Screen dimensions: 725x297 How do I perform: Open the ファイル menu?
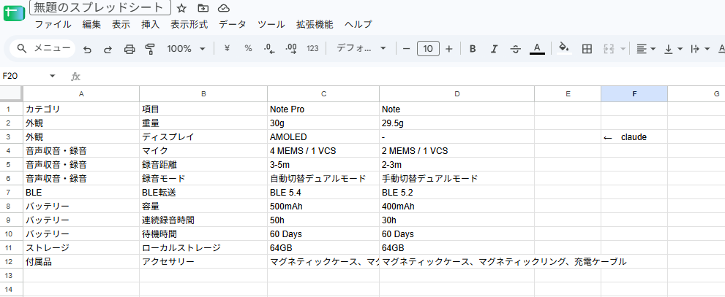pyautogui.click(x=53, y=24)
